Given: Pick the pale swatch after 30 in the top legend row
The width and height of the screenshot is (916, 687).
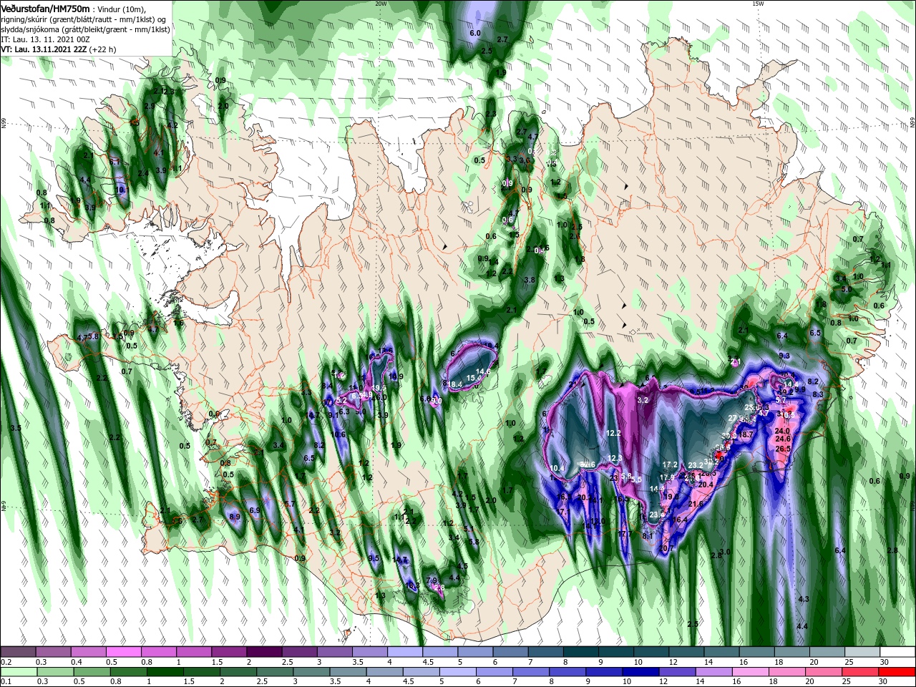Looking at the screenshot, I should click(x=899, y=651).
